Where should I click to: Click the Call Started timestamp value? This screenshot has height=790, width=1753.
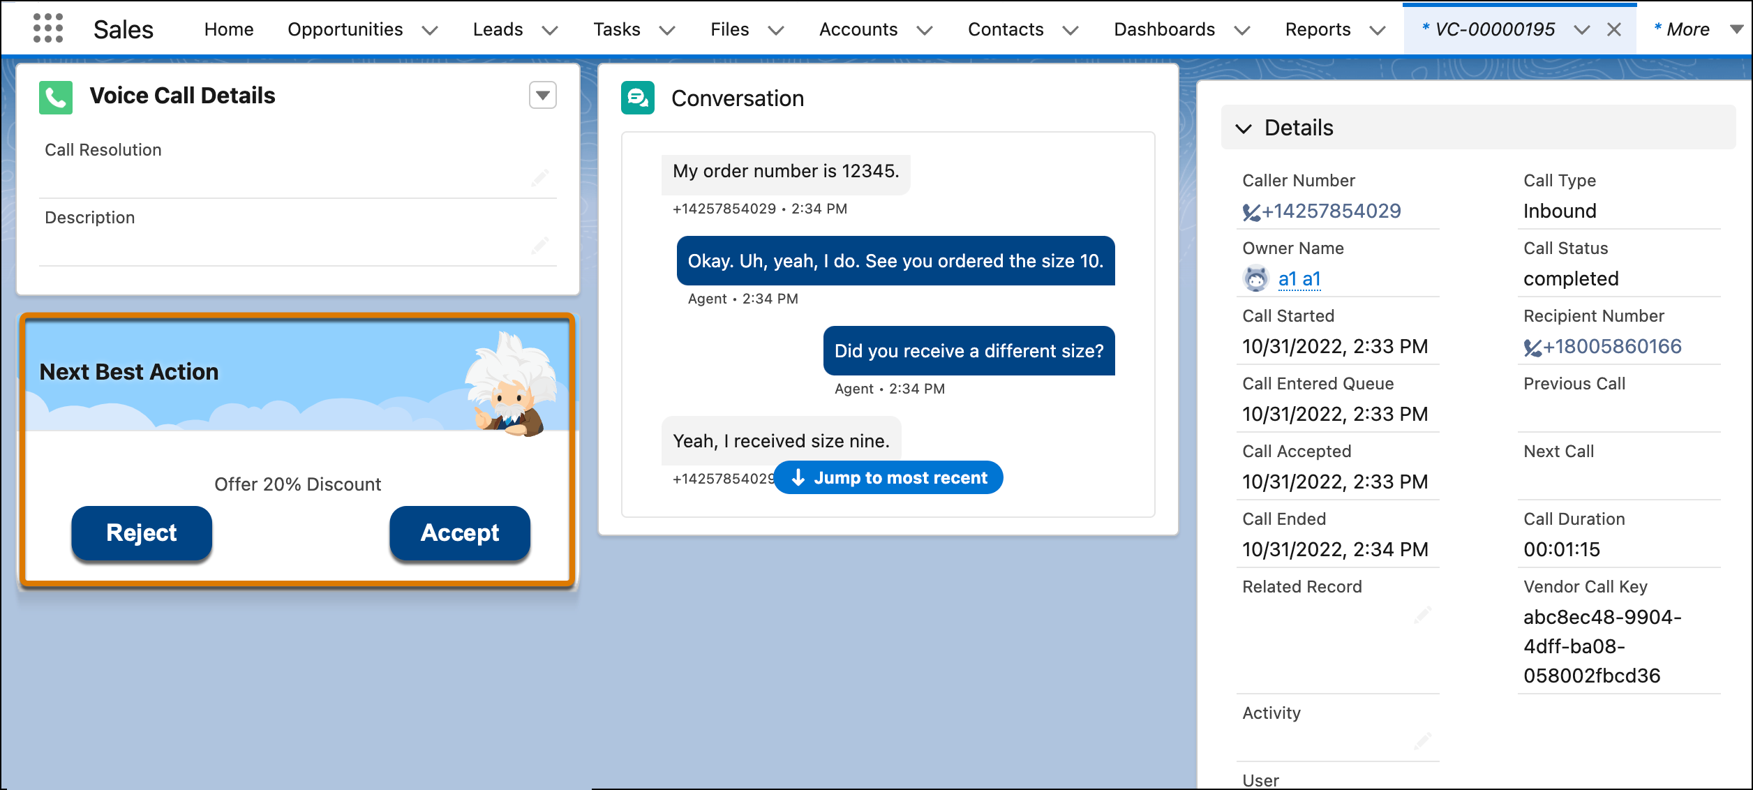pos(1335,347)
